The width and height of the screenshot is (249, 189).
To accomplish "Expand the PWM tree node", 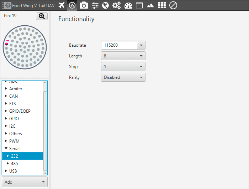I will 6,141.
